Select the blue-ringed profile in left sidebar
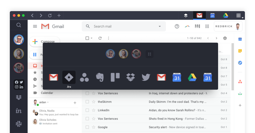 19,39
